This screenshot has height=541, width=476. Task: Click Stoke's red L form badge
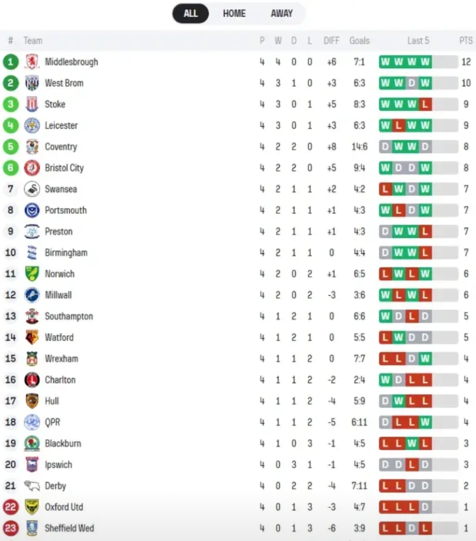click(425, 104)
